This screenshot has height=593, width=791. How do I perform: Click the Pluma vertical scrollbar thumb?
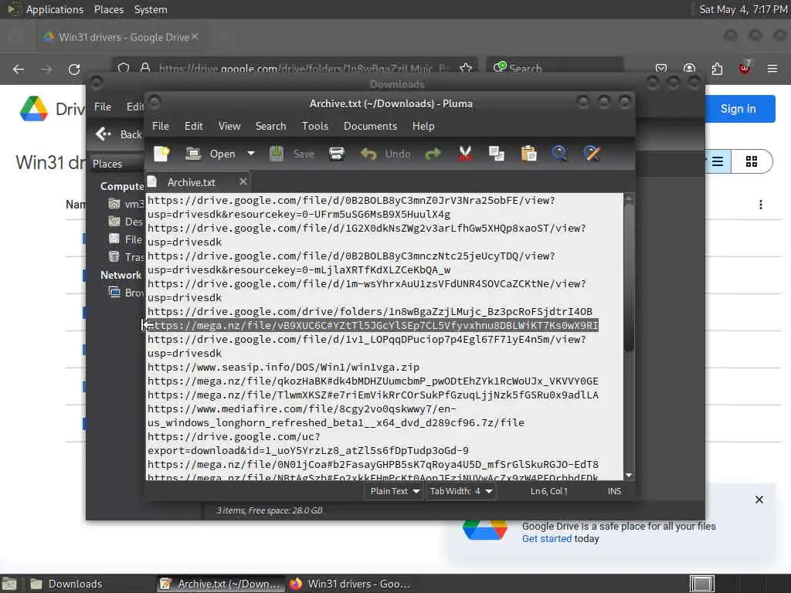point(629,276)
